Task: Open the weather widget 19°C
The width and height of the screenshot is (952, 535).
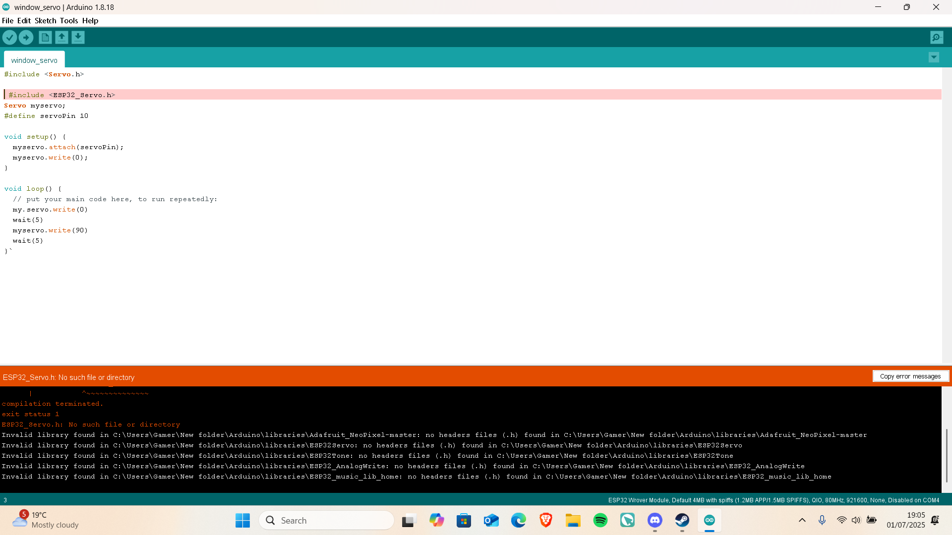Action: click(x=46, y=520)
